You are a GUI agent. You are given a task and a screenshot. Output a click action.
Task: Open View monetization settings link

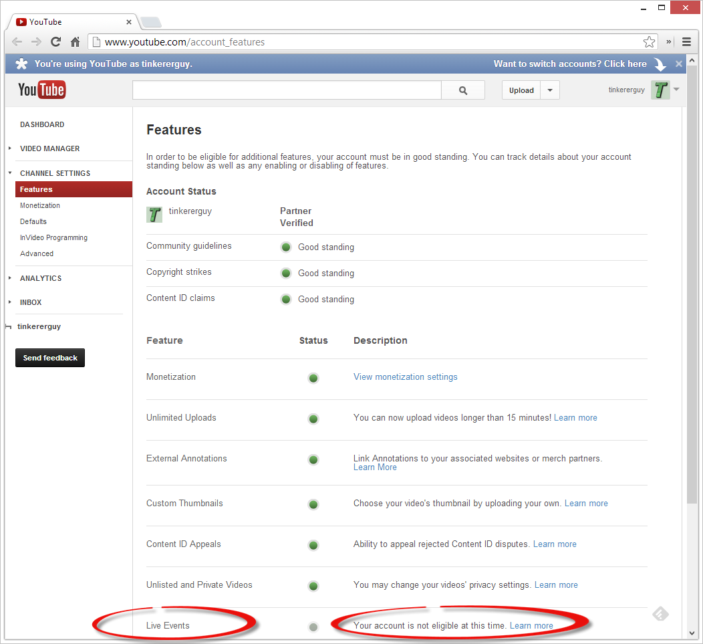[x=406, y=377]
